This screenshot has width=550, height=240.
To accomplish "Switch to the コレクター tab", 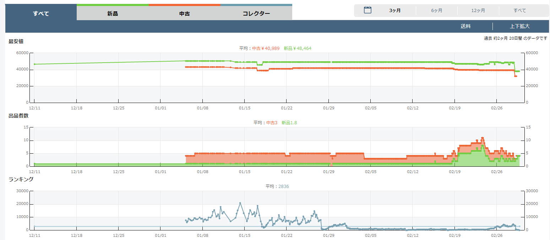I will [256, 14].
